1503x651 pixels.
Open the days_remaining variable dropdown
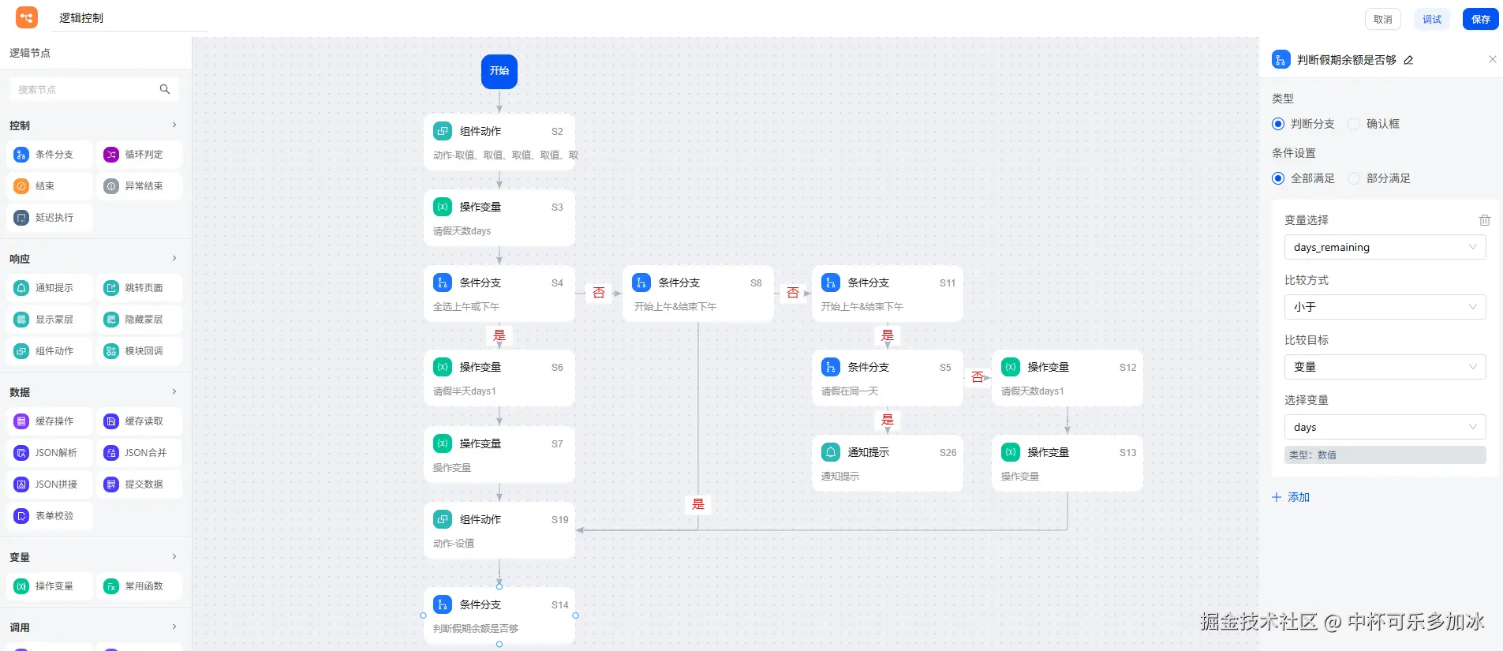(x=1385, y=247)
